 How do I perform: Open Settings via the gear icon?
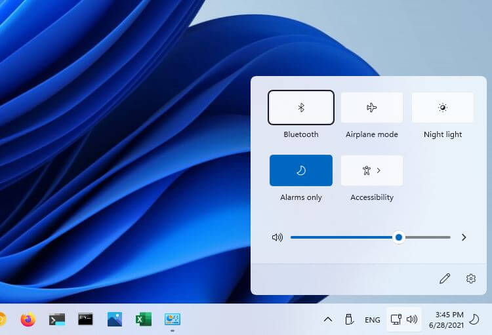pos(470,279)
